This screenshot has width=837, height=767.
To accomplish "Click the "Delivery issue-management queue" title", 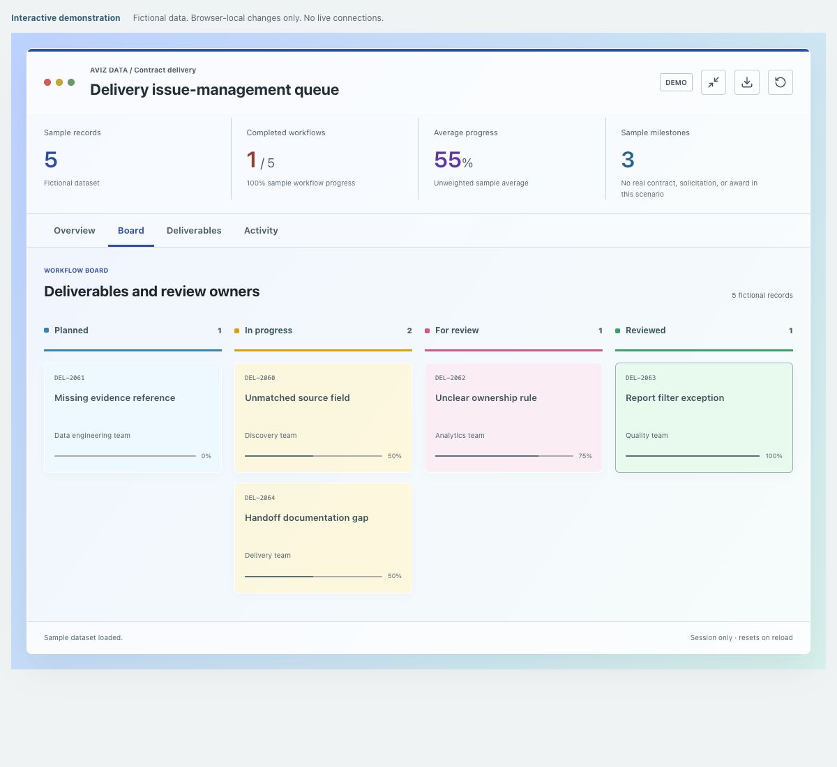I will pyautogui.click(x=215, y=89).
